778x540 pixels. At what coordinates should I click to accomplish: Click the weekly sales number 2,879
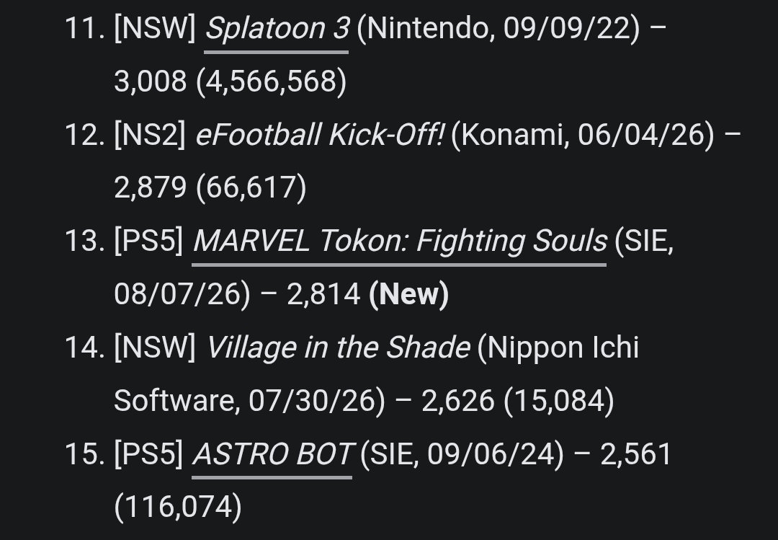pyautogui.click(x=151, y=187)
